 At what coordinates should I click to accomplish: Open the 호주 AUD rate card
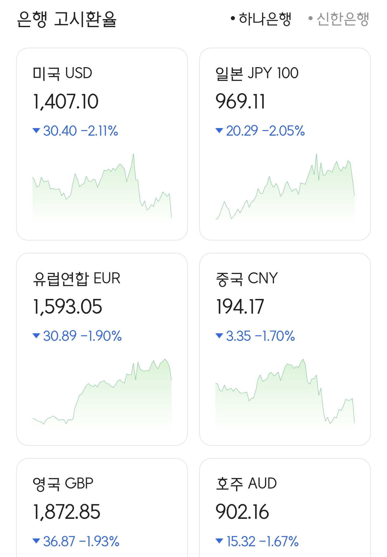coord(285,508)
